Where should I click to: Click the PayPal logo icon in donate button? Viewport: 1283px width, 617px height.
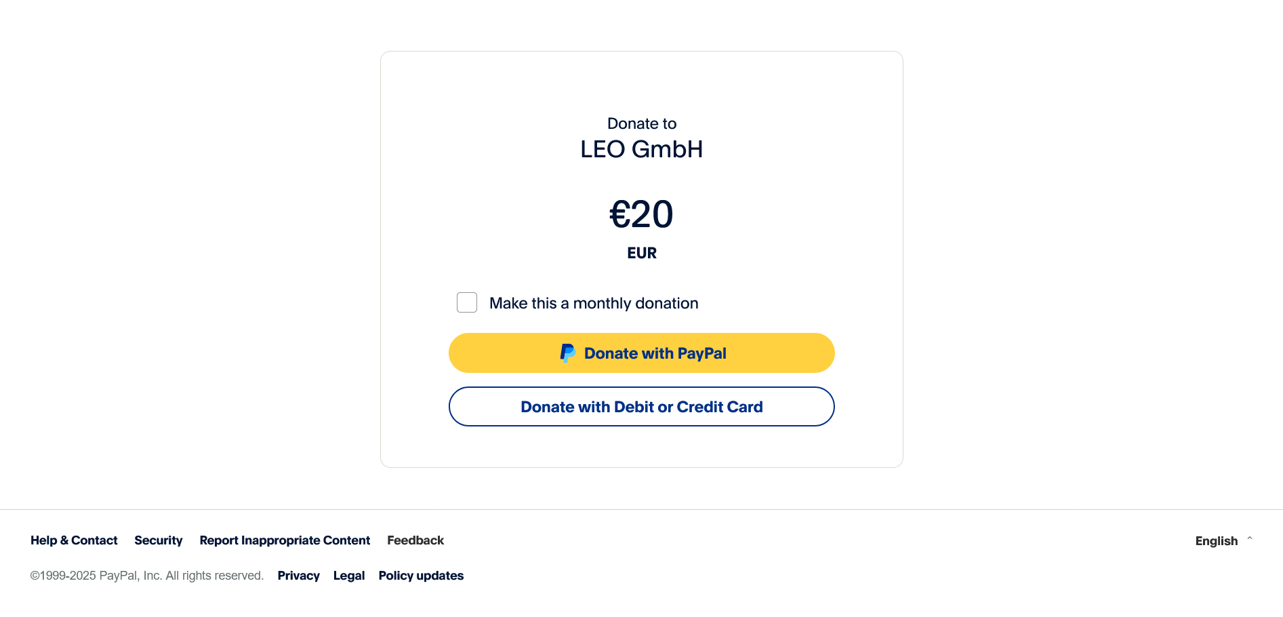(x=567, y=353)
